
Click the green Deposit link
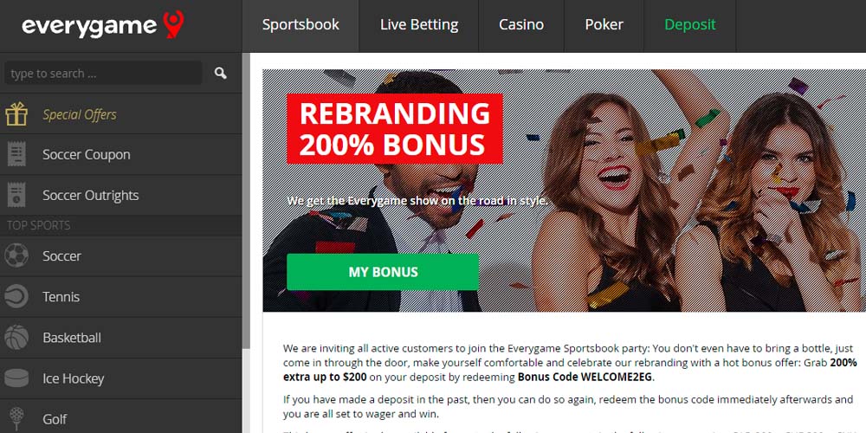690,25
